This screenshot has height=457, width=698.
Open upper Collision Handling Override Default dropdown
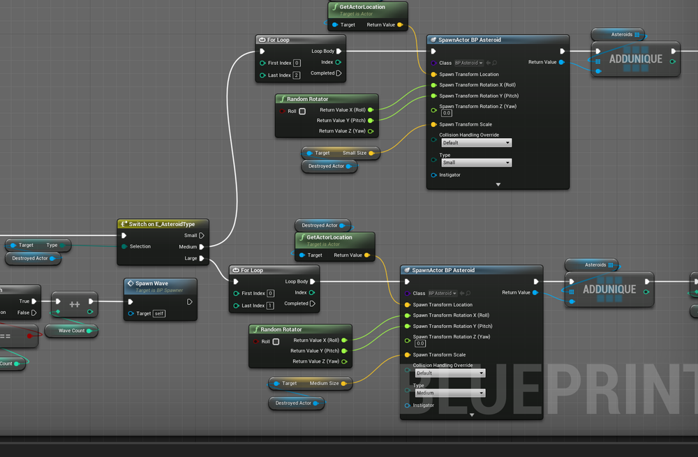click(476, 142)
